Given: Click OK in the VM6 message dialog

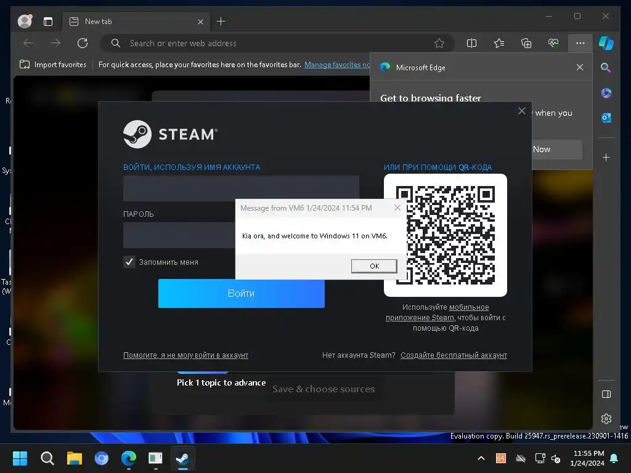Looking at the screenshot, I should 374,266.
